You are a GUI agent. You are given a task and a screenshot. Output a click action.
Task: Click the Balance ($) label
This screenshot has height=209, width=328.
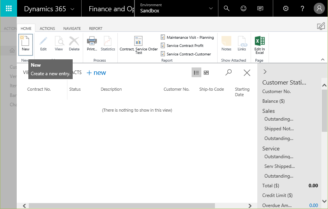tap(274, 101)
